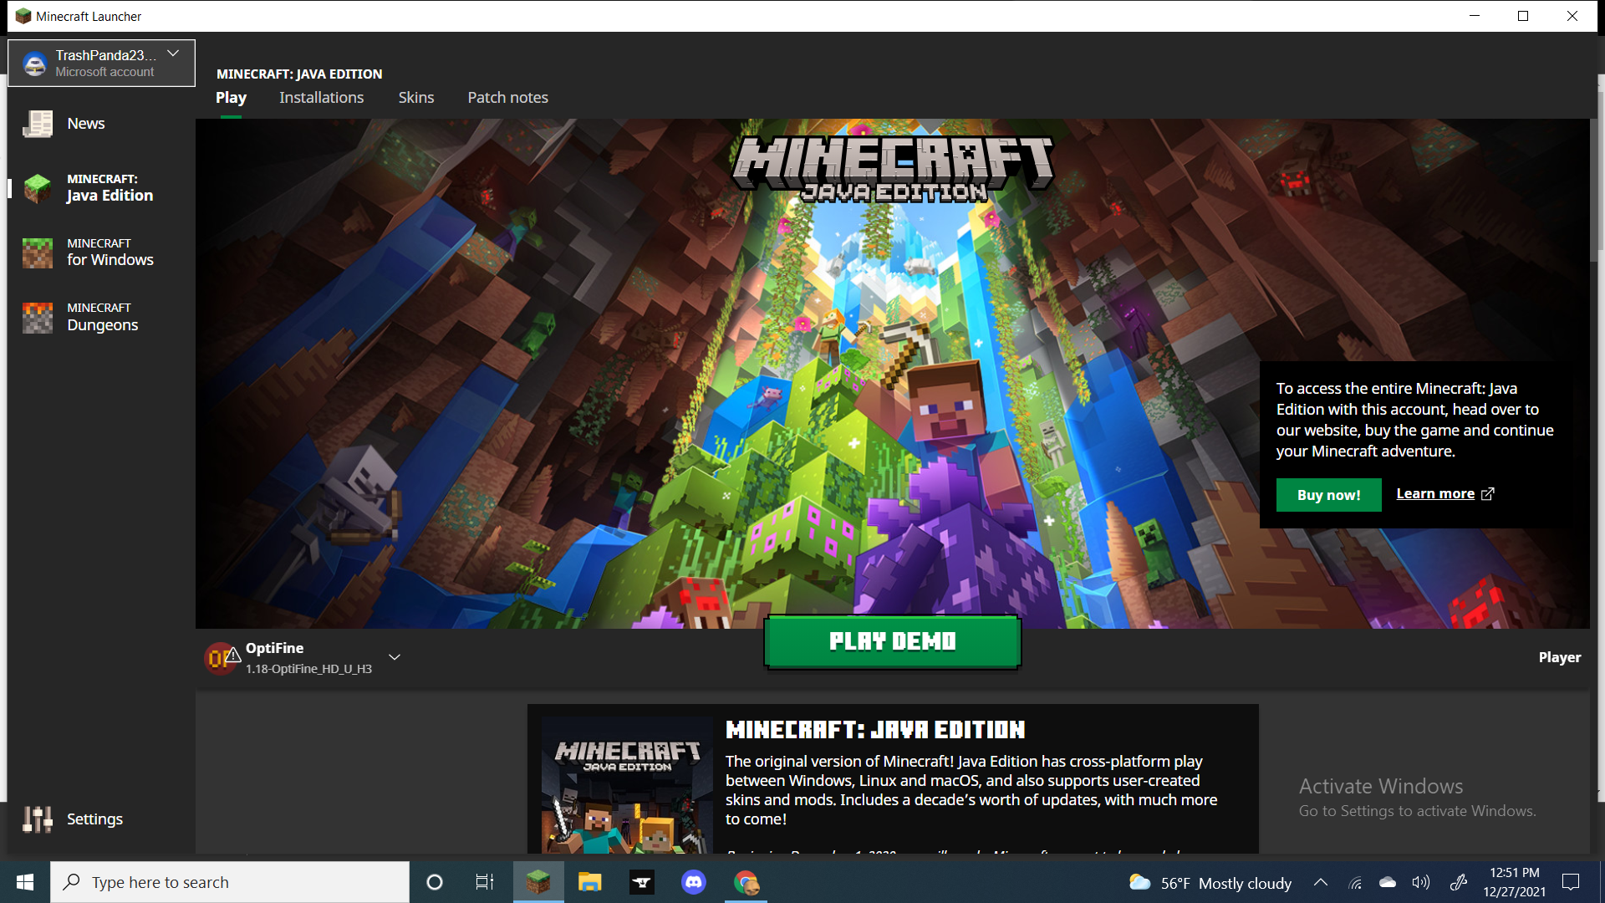Expand the OptiFine installation selector chevron

click(395, 657)
